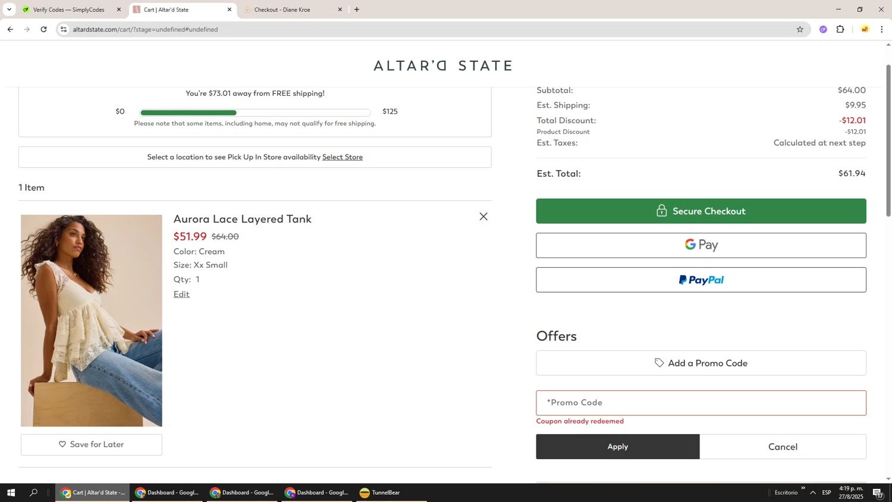
Task: Close the Checkout Diane Kroe tab
Action: point(340,10)
